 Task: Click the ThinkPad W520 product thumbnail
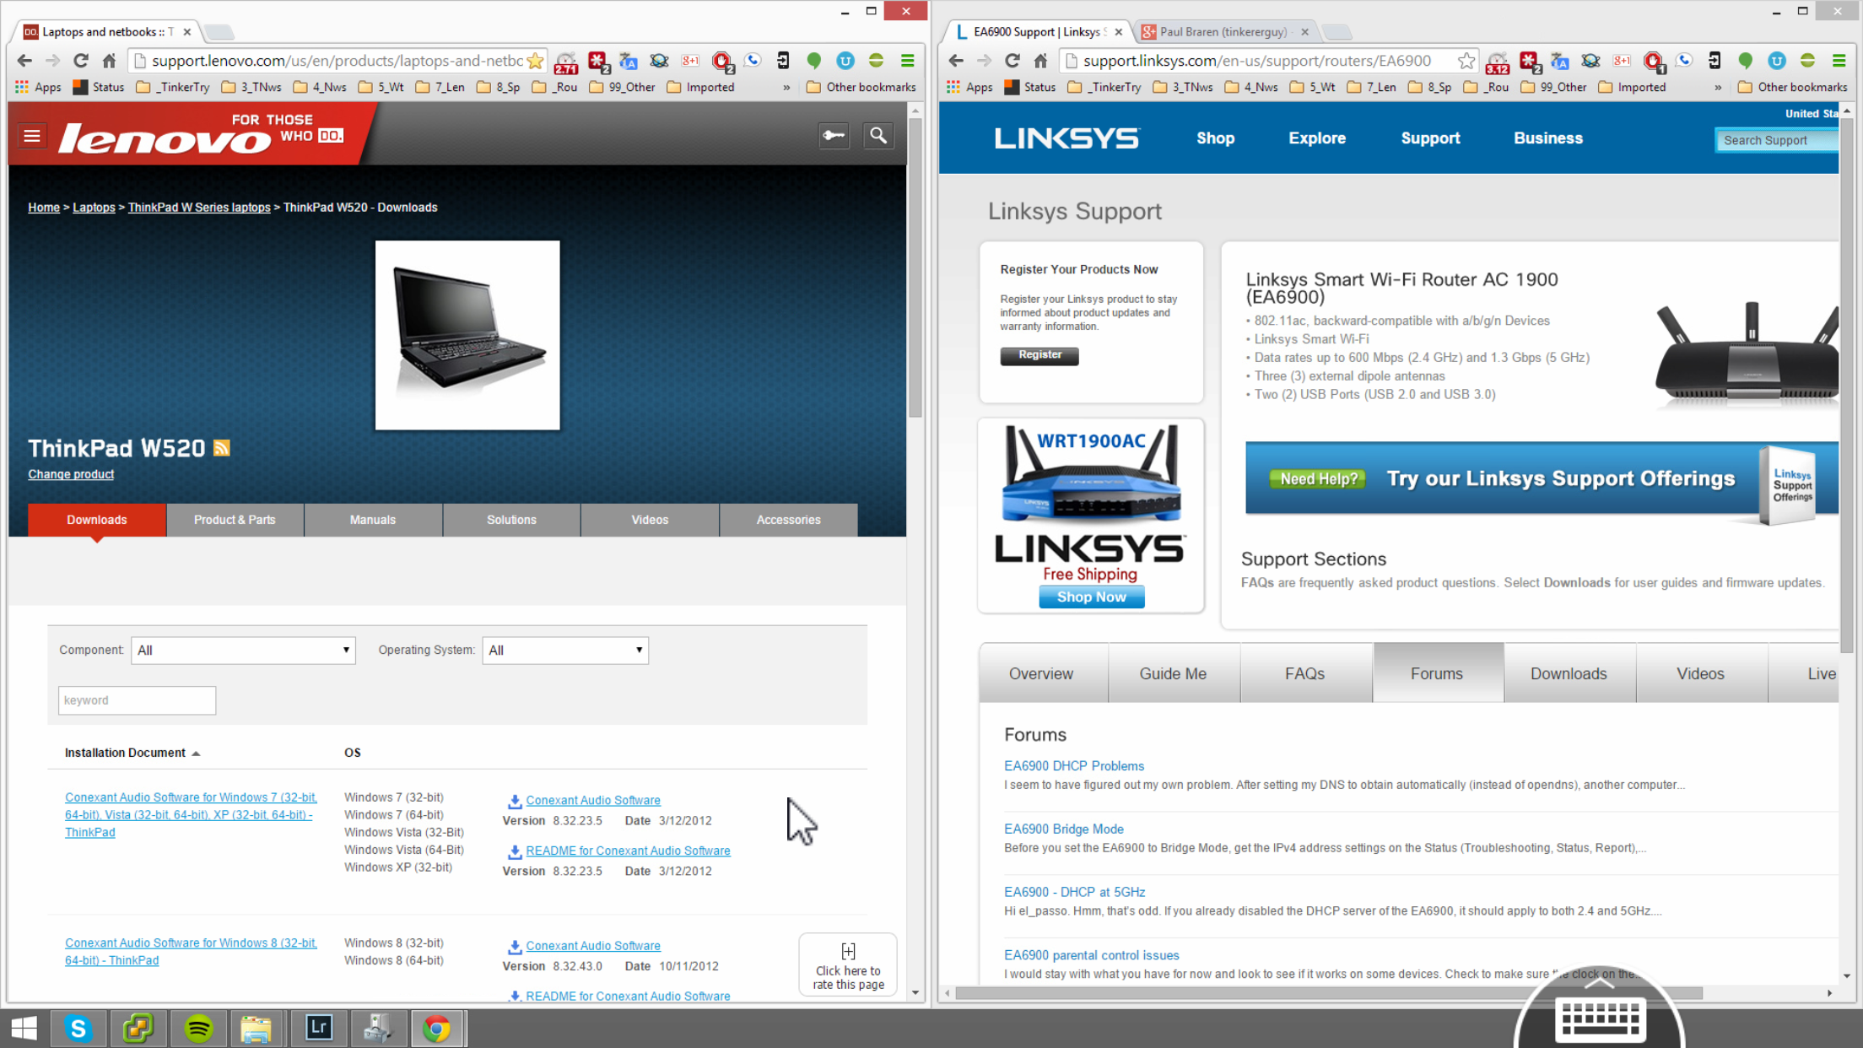point(467,335)
